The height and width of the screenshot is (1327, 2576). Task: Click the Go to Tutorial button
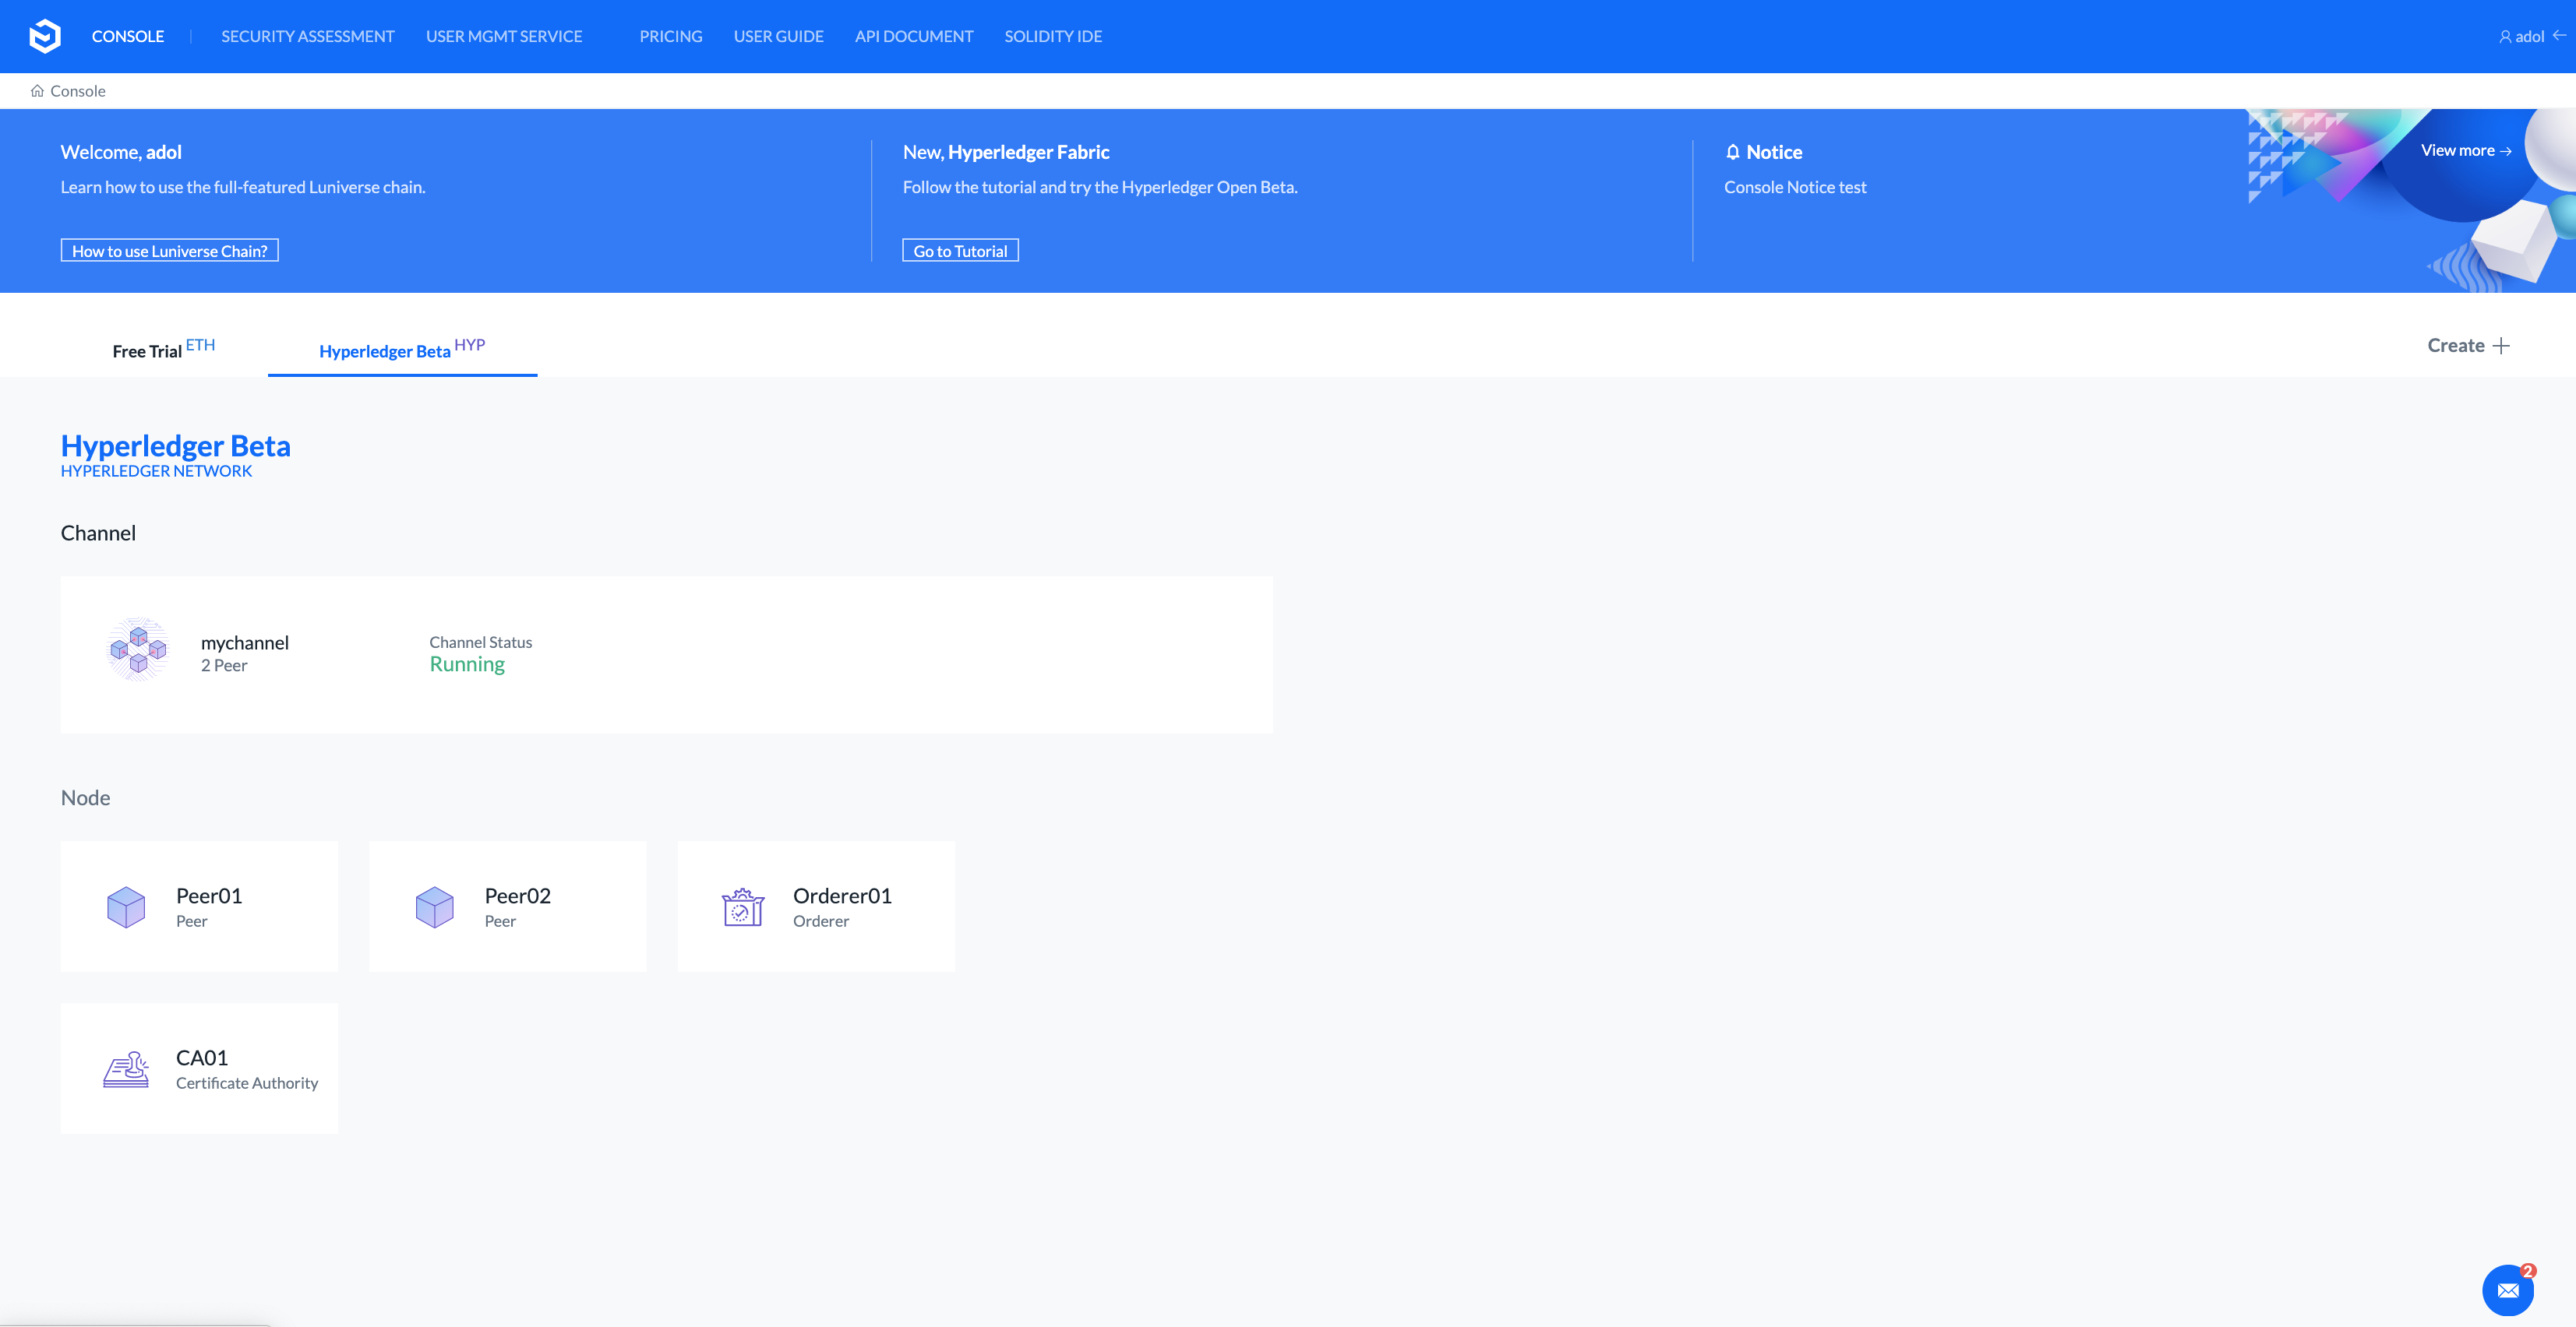pos(960,251)
